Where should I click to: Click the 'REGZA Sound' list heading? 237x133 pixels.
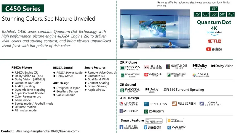pyautogui.click(x=63, y=68)
